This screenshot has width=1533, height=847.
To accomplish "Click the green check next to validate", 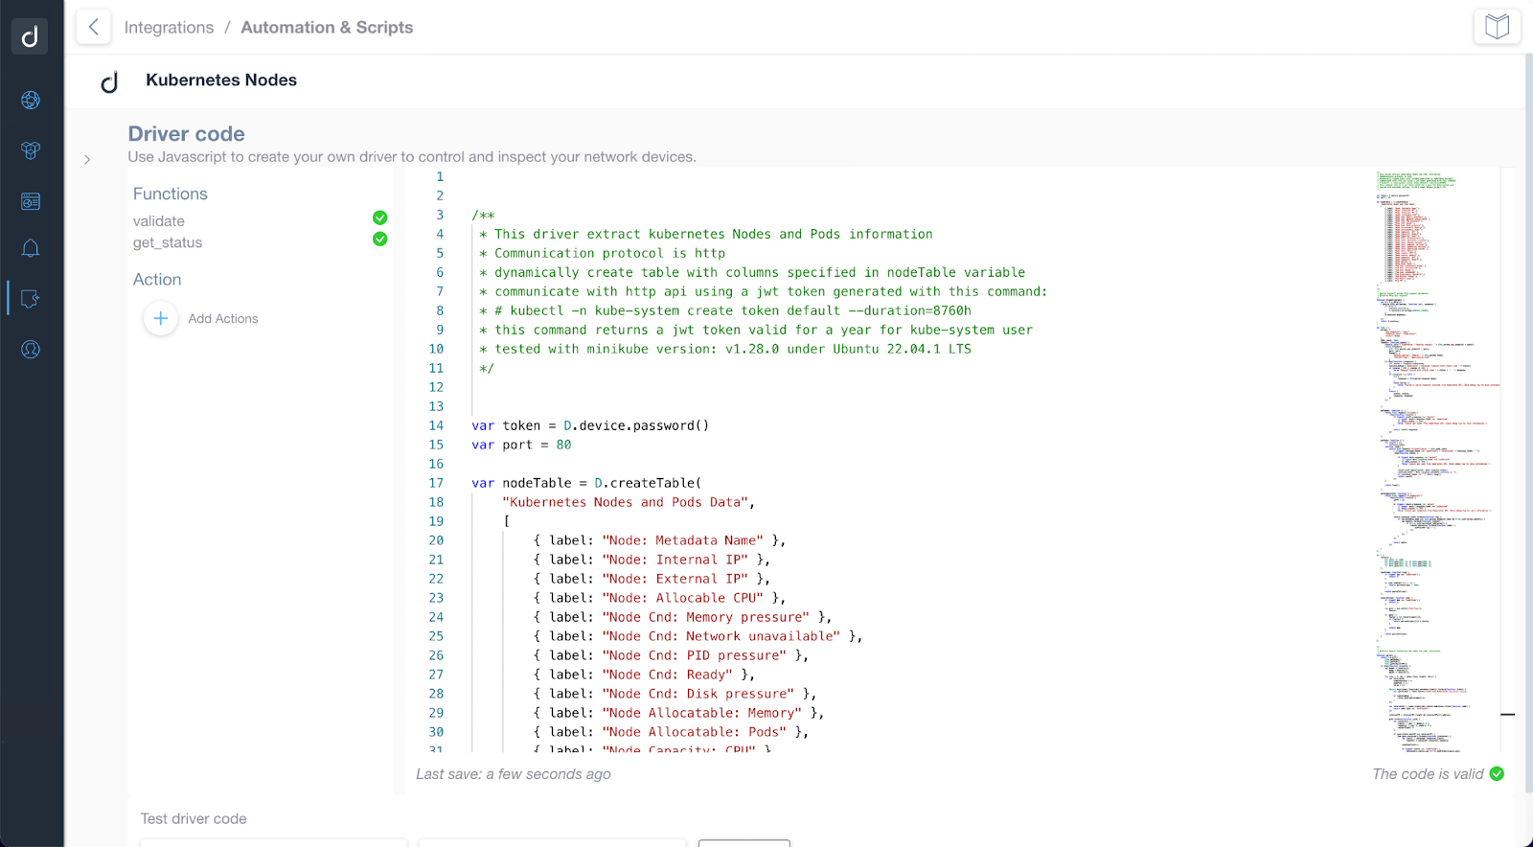I will pos(380,218).
